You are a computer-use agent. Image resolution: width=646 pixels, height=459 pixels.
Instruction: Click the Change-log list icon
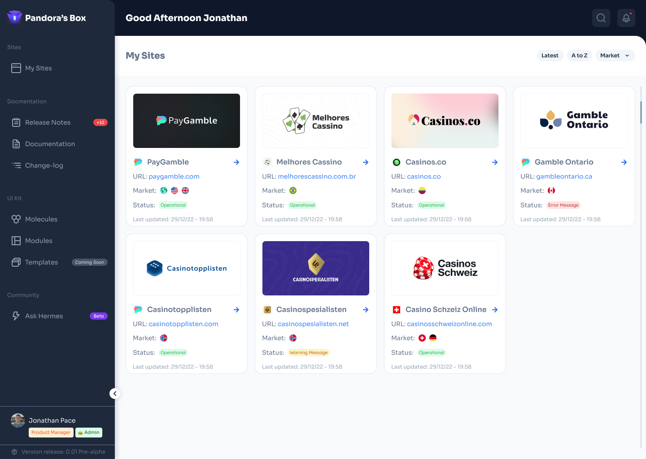(16, 165)
